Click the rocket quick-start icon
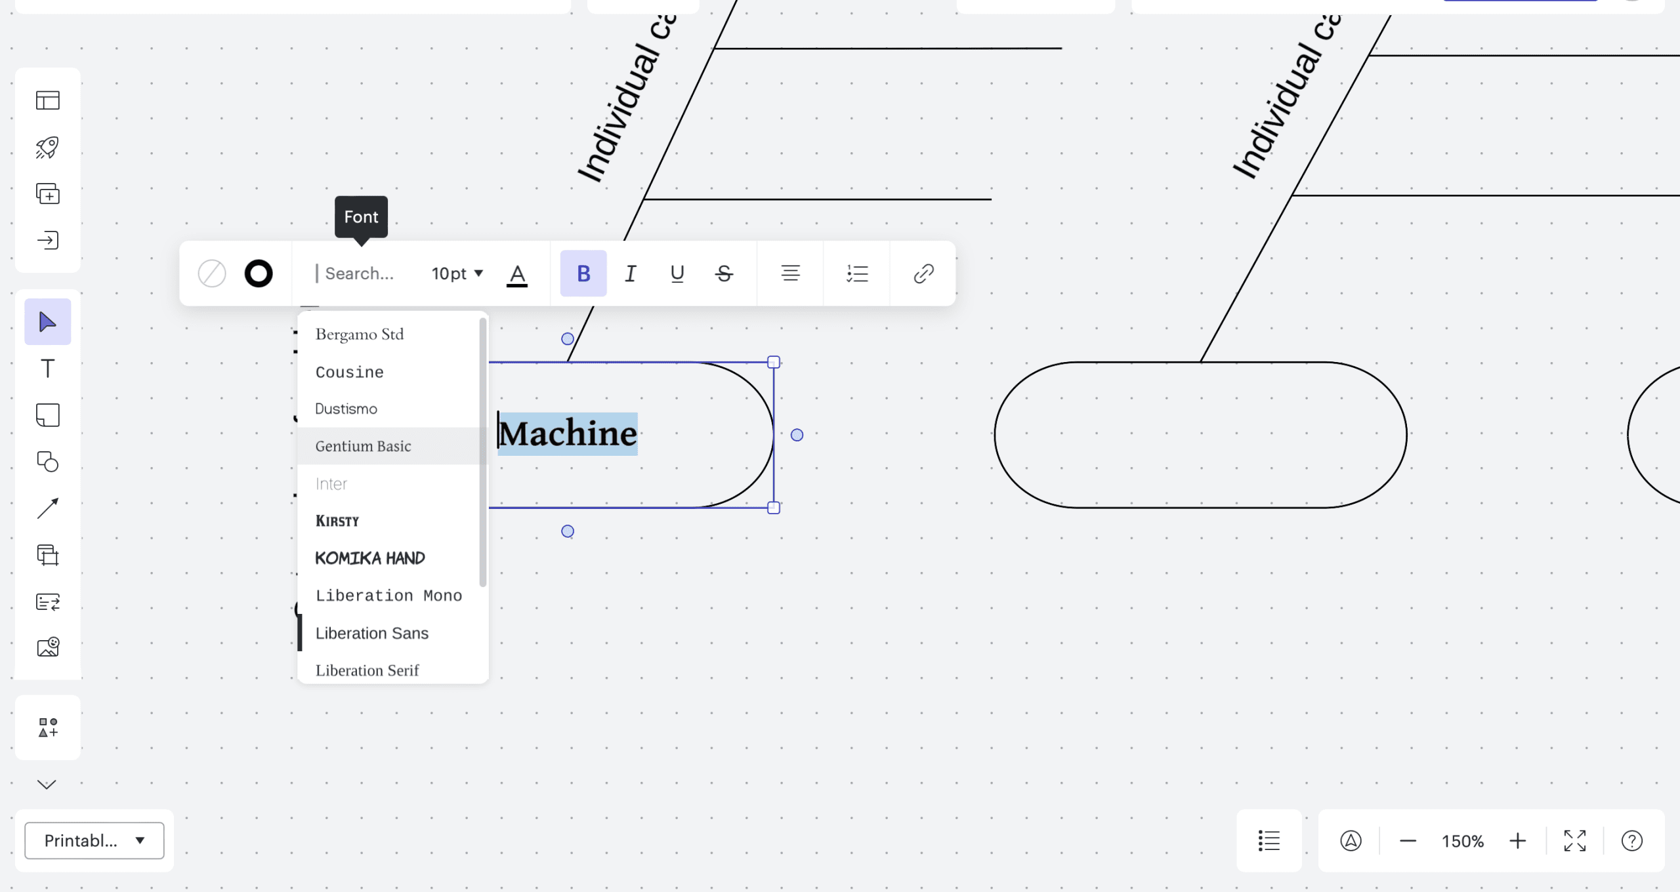This screenshot has width=1680, height=892. coord(47,147)
